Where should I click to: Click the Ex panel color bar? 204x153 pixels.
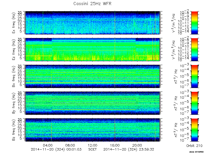(x=194, y=23)
